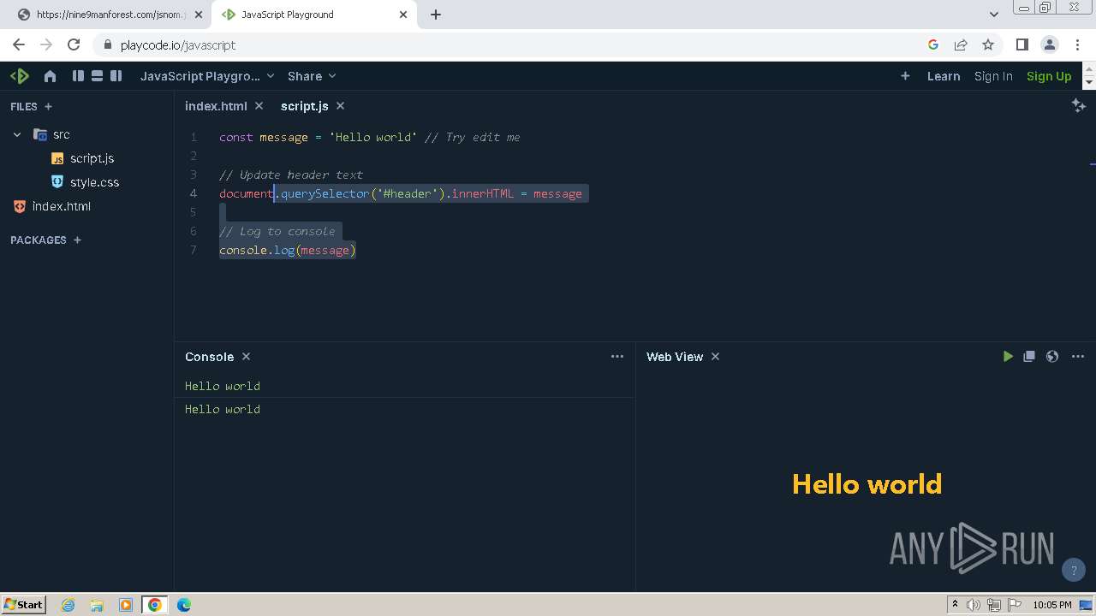Add a package with PACKAGES plus icon
This screenshot has height=616, width=1096.
(77, 240)
